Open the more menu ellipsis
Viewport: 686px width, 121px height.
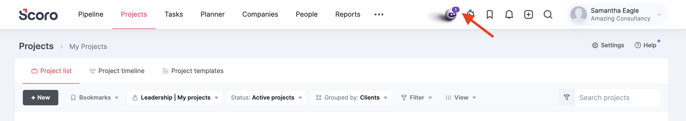(x=379, y=14)
